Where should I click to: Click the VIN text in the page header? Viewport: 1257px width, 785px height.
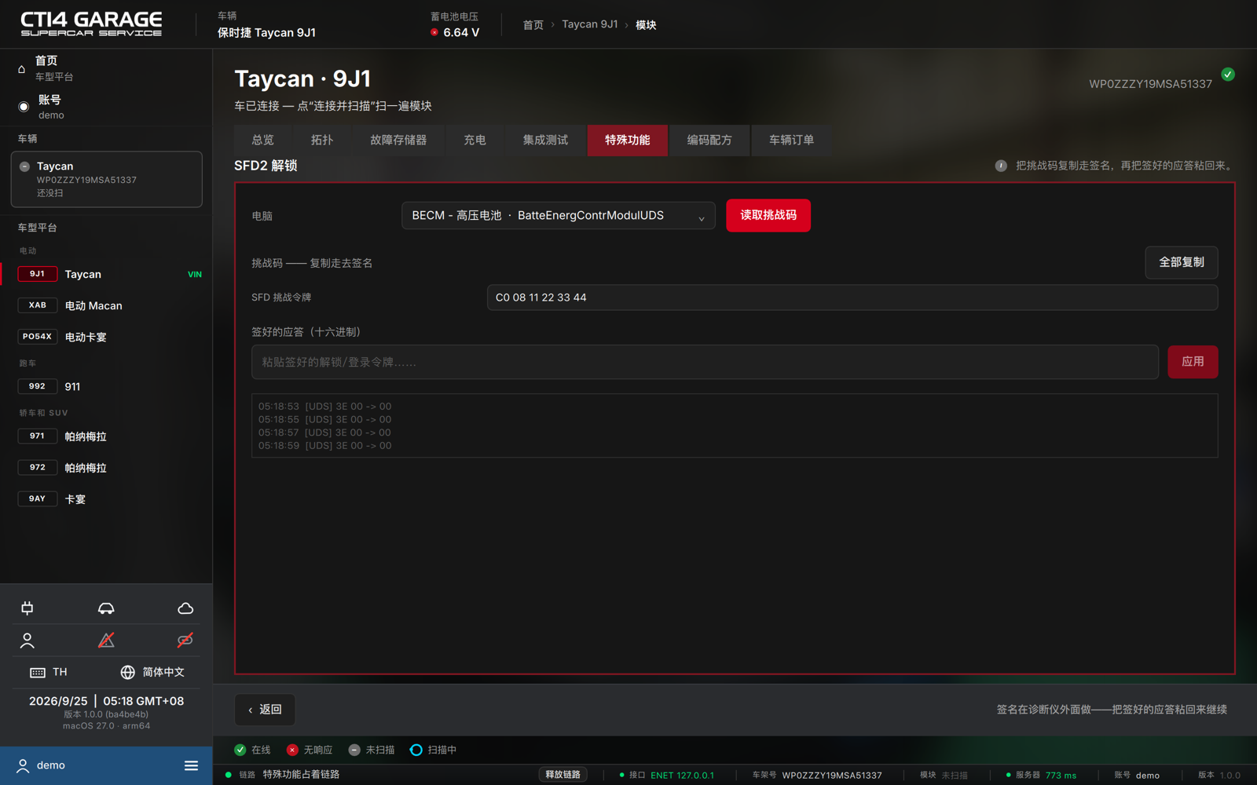coord(1150,84)
